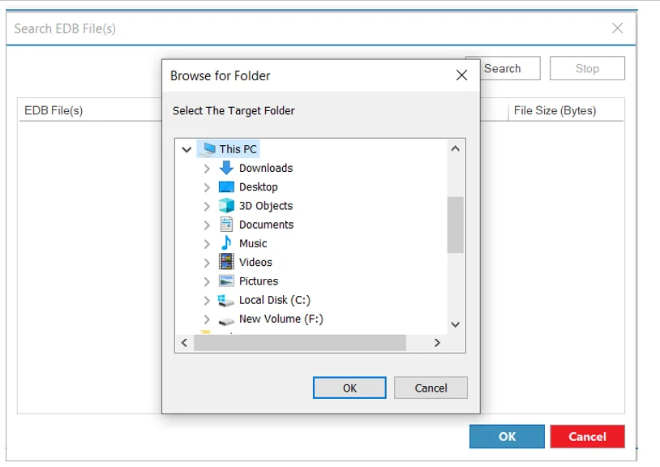The width and height of the screenshot is (660, 467).
Task: Cancel the Browse for Folder dialog
Action: (431, 388)
